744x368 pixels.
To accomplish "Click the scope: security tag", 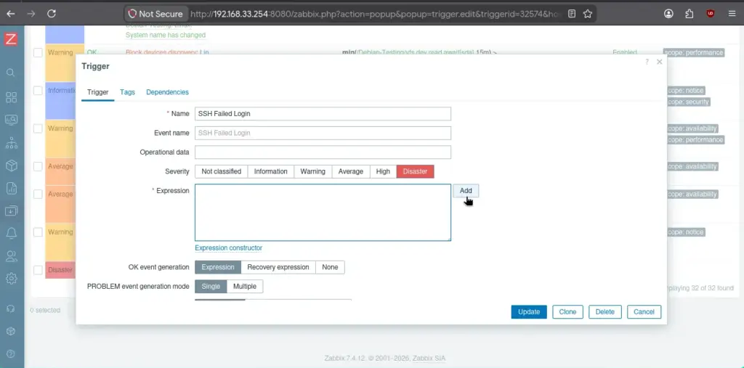I will [x=687, y=102].
